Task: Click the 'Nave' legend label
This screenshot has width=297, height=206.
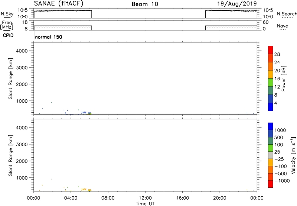Action: (x=283, y=26)
